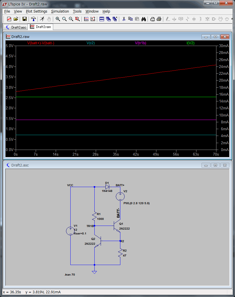Image resolution: width=235 pixels, height=297 pixels.
Task: Click the New Schematic toolbar icon
Action: click(9, 19)
